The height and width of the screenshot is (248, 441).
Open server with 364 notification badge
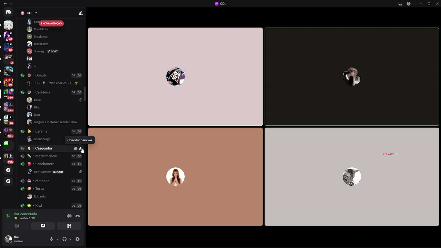point(8,94)
